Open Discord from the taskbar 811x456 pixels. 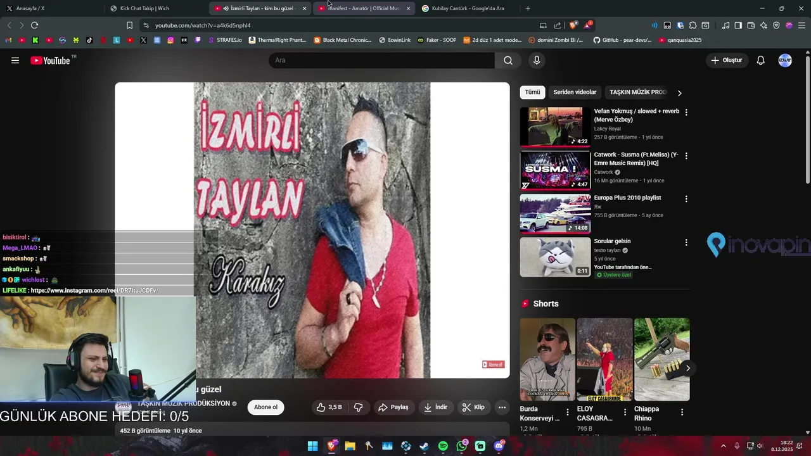coord(499,446)
